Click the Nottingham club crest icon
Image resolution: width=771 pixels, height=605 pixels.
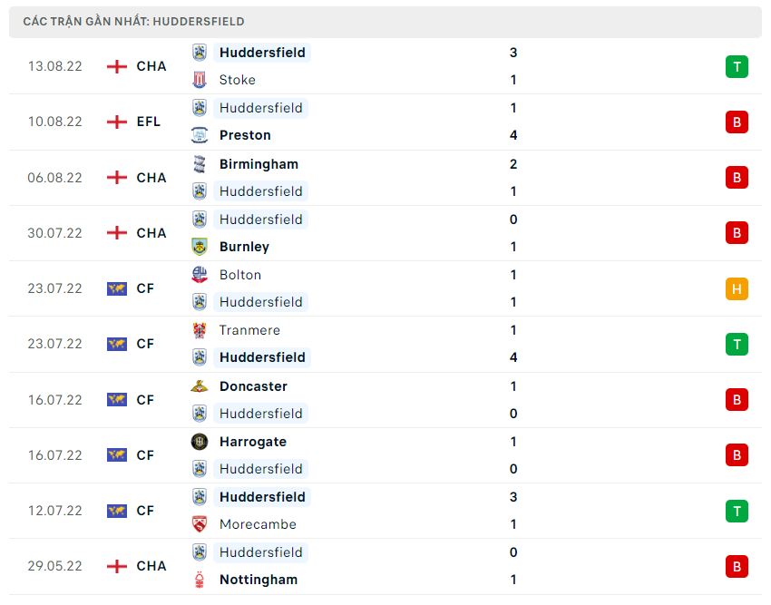[x=200, y=580]
